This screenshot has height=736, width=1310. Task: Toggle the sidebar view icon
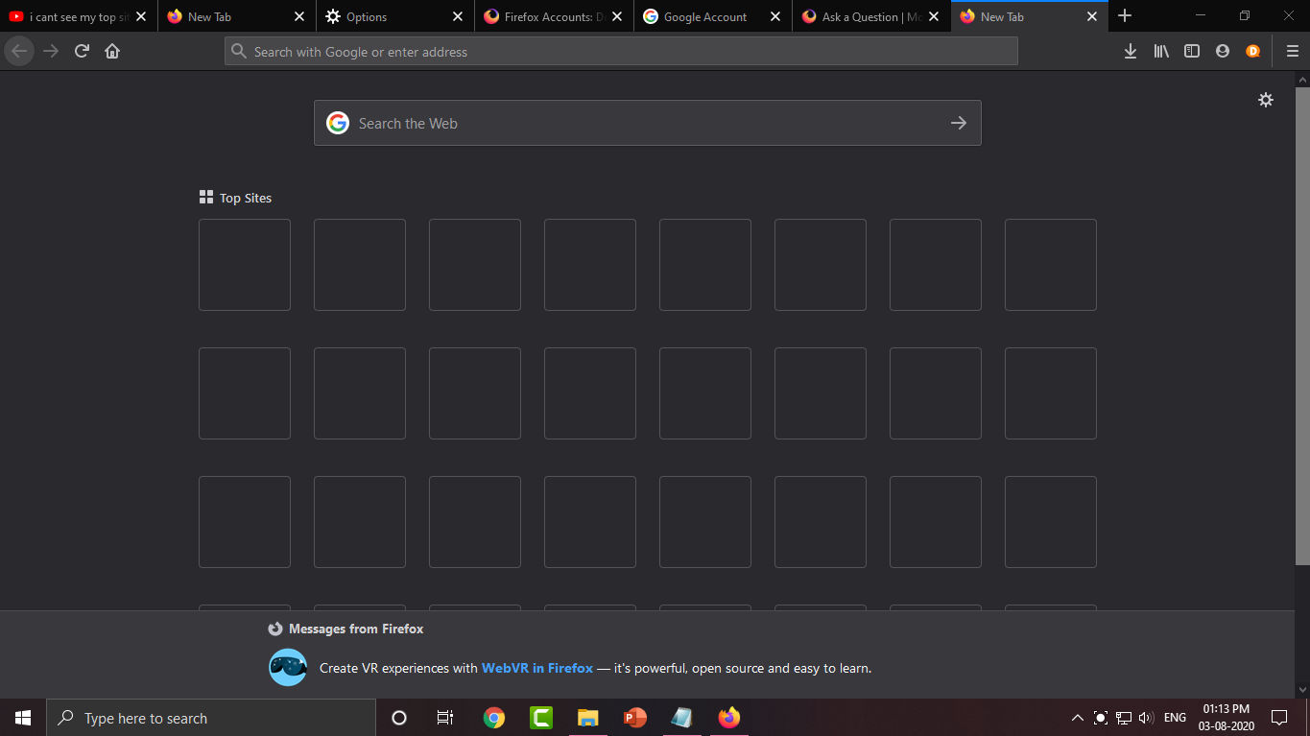(x=1192, y=52)
